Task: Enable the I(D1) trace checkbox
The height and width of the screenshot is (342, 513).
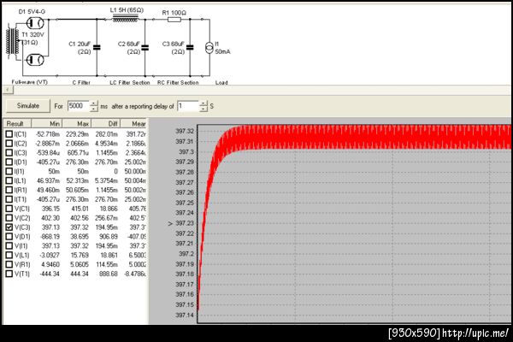Action: tap(9, 162)
